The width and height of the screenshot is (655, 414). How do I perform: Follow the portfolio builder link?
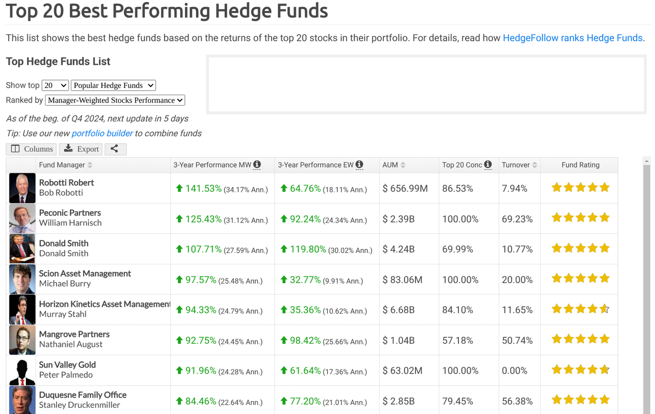(102, 133)
